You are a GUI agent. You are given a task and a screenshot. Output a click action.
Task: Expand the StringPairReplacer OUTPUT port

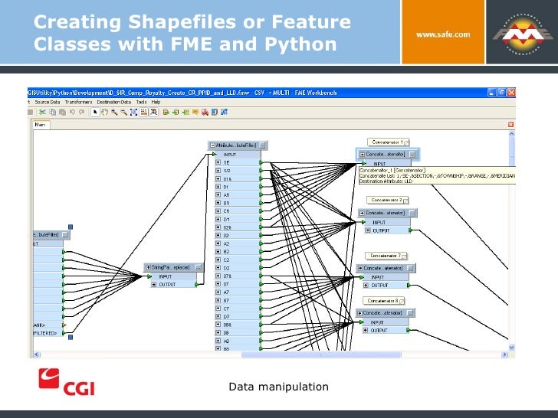(154, 285)
